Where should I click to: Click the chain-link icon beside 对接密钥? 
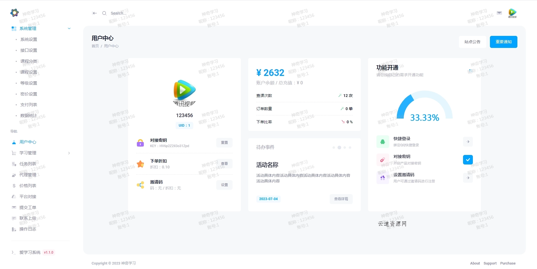pos(382,159)
